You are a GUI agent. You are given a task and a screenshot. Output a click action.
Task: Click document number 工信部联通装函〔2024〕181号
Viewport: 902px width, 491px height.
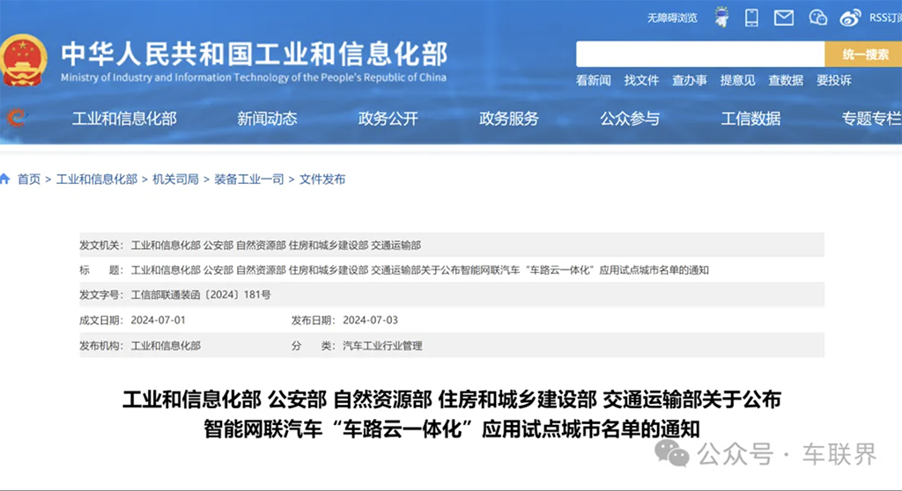pyautogui.click(x=201, y=295)
